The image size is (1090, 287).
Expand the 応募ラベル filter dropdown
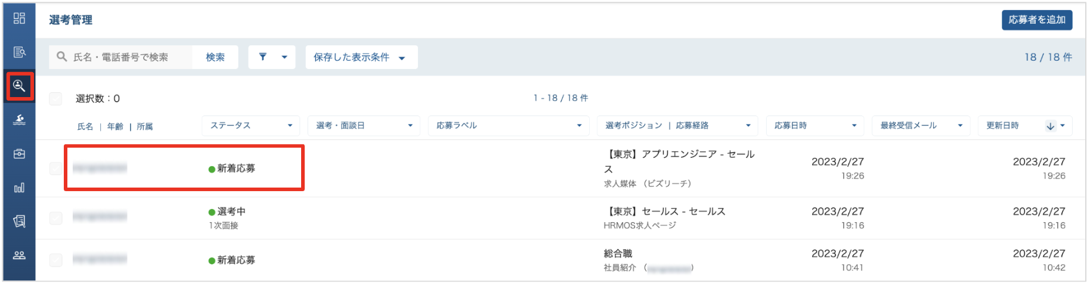click(509, 126)
